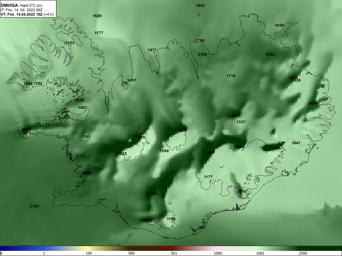The height and width of the screenshot is (256, 342).
Task: Click the 1471 height value
Action: click(152, 50)
